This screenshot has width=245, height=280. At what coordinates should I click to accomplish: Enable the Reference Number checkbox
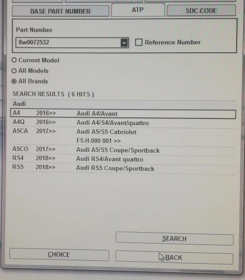pos(139,42)
